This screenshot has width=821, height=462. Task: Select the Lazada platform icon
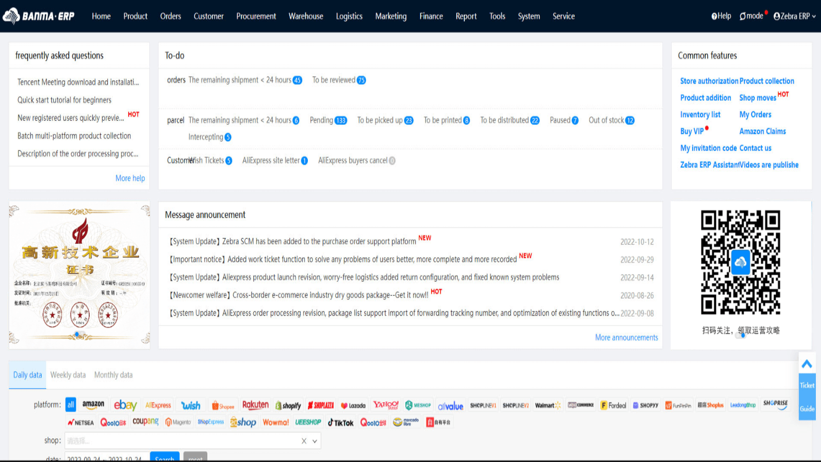[x=353, y=405]
